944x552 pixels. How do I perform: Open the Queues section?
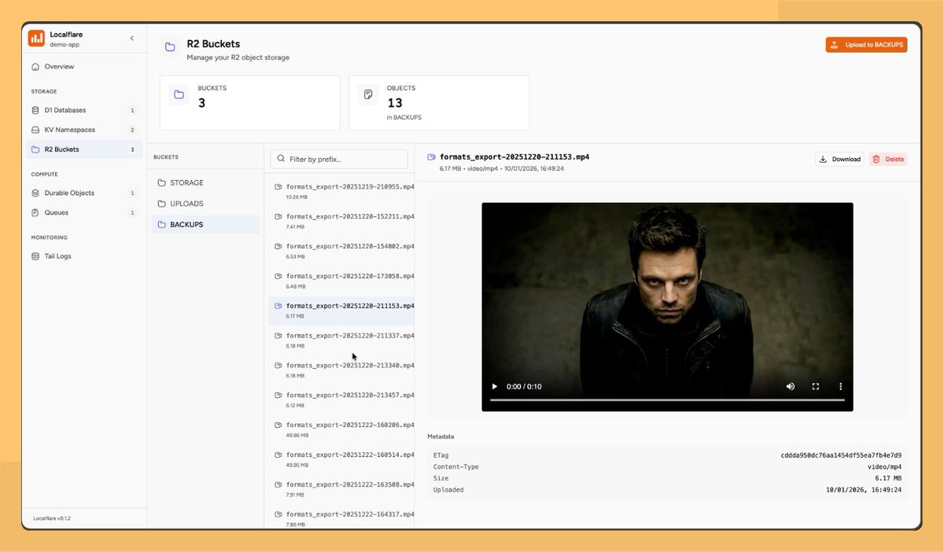(84, 212)
